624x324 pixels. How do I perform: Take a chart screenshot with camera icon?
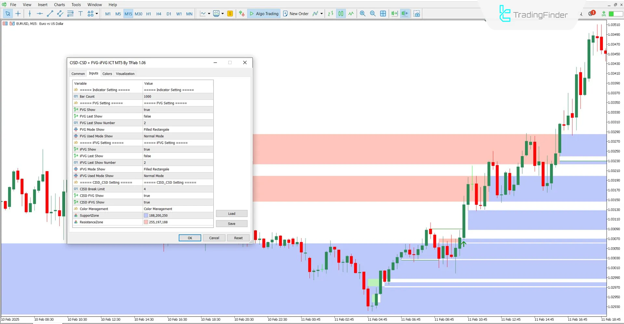(417, 14)
